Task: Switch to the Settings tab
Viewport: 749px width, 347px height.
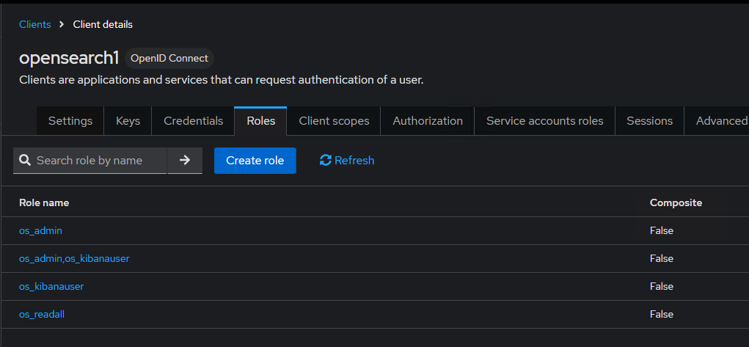Action: pos(70,121)
